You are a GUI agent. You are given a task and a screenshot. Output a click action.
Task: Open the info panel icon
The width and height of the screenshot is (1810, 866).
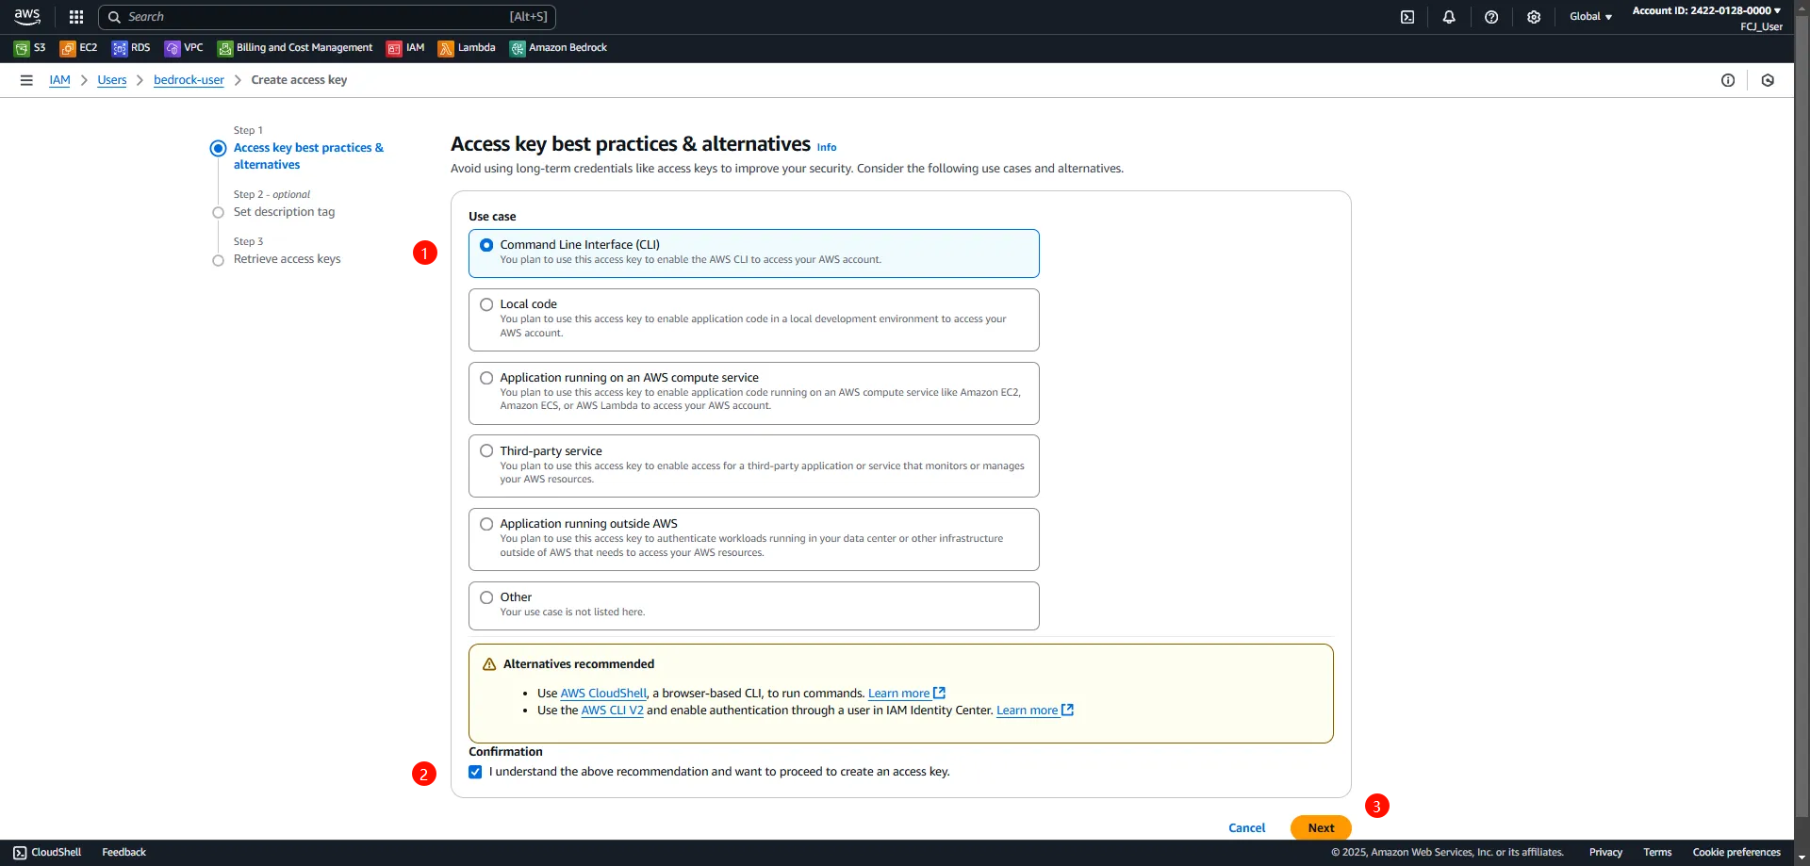pyautogui.click(x=1728, y=80)
